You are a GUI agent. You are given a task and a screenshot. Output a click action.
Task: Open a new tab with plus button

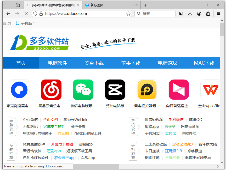(x=145, y=5)
